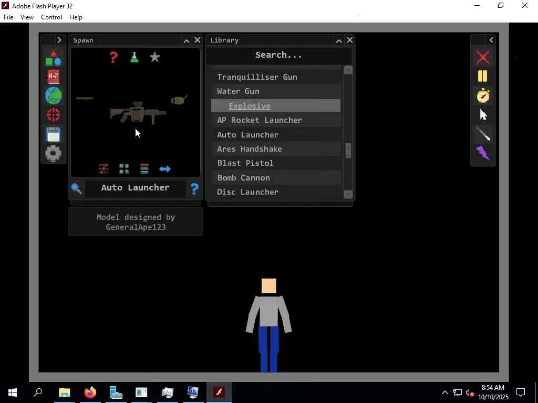Close the Library panel
Viewport: 538px width, 403px height.
[x=349, y=40]
